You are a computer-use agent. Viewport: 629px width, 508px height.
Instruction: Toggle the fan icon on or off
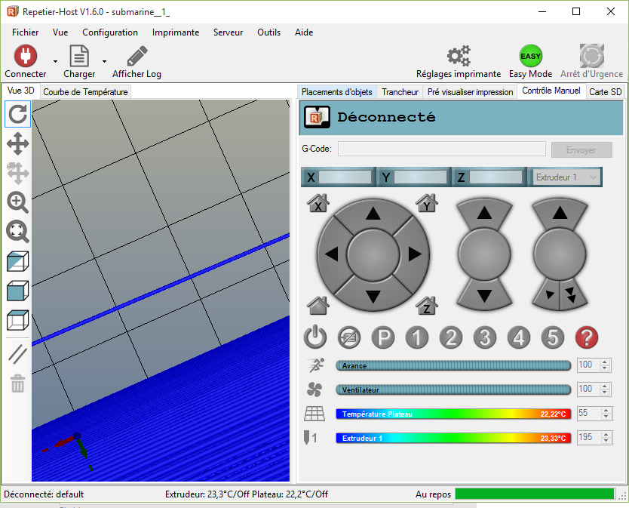pyautogui.click(x=314, y=389)
